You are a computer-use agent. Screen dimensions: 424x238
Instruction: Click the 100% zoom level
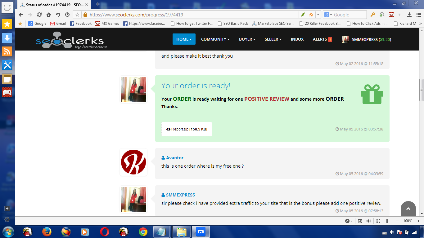point(408,221)
